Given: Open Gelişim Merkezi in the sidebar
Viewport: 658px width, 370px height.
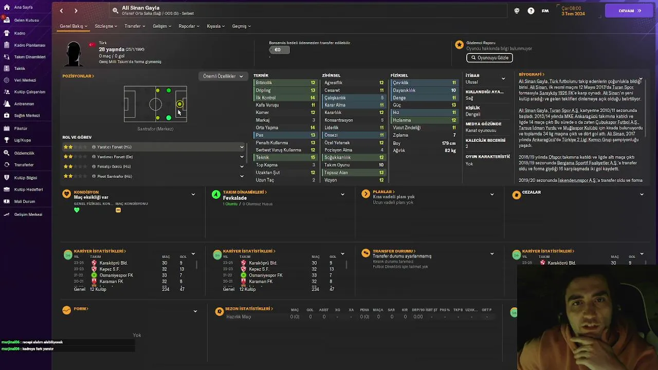Looking at the screenshot, I should click(28, 214).
